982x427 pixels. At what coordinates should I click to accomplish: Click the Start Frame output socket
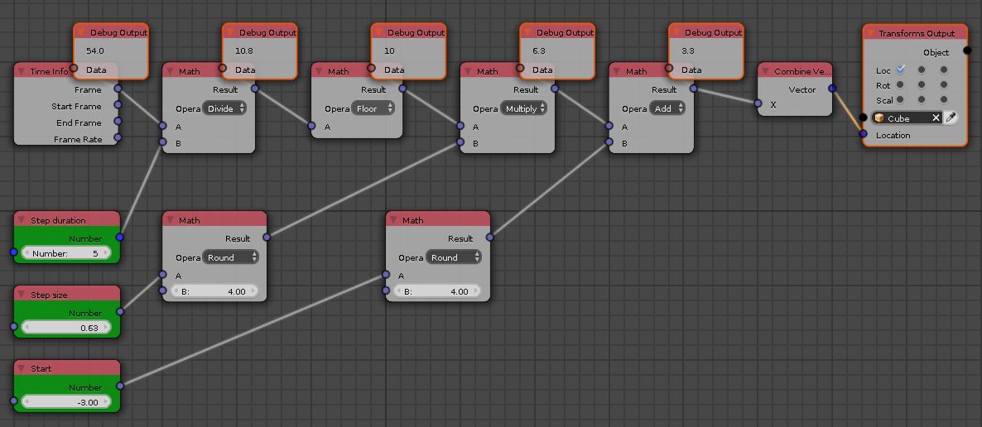coord(118,106)
